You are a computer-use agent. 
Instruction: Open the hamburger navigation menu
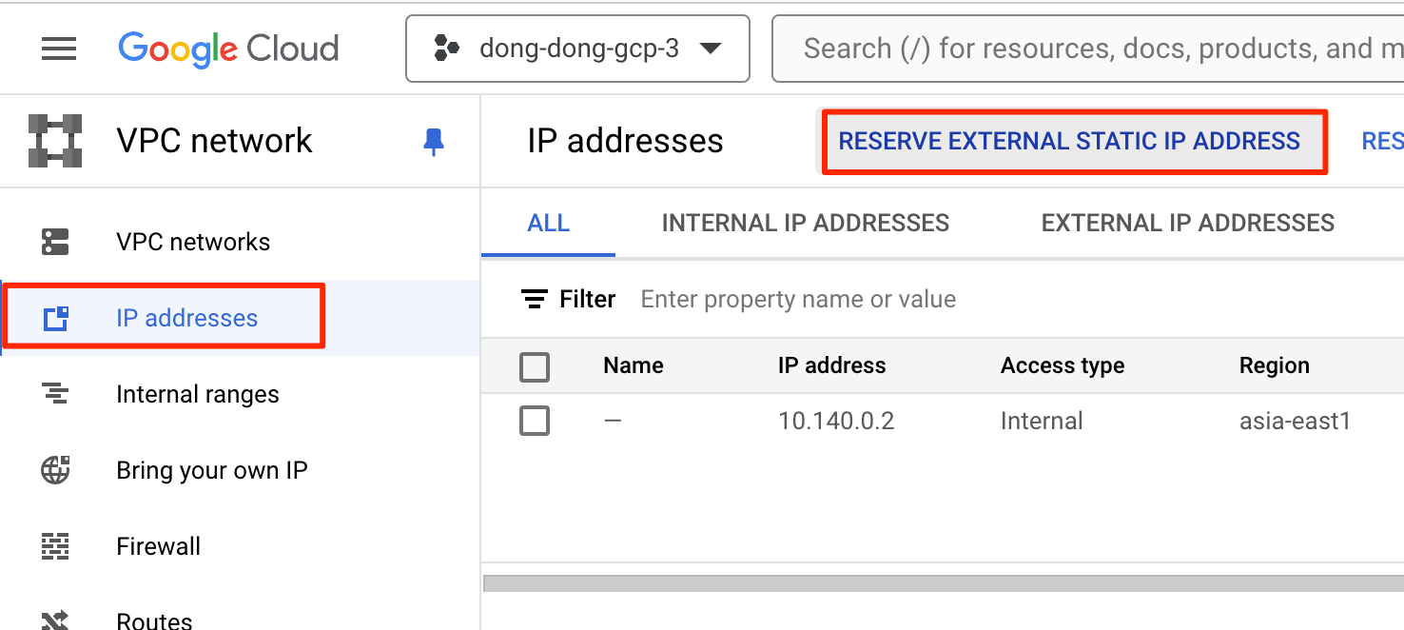click(59, 49)
